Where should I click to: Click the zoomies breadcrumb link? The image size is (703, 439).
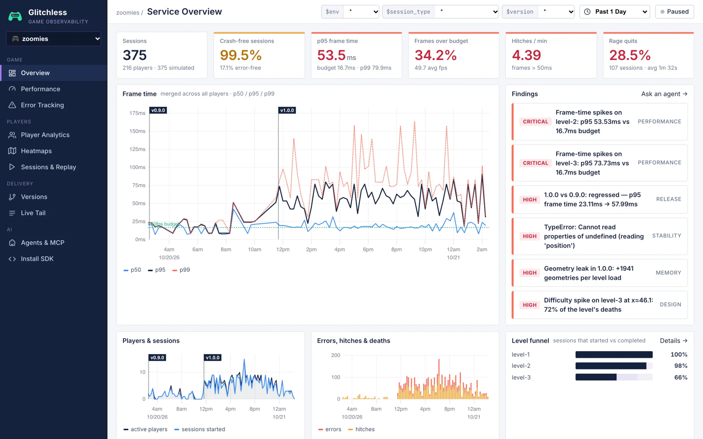point(128,13)
